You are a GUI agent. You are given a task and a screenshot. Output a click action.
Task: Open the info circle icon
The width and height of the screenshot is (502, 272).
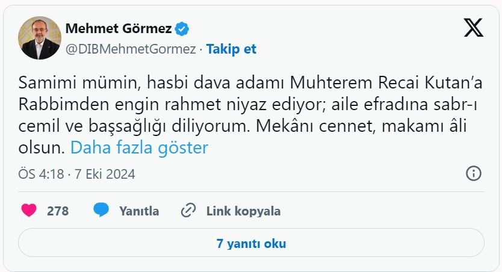point(474,174)
